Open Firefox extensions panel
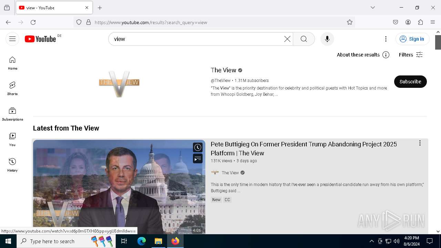441x248 pixels. point(420,22)
